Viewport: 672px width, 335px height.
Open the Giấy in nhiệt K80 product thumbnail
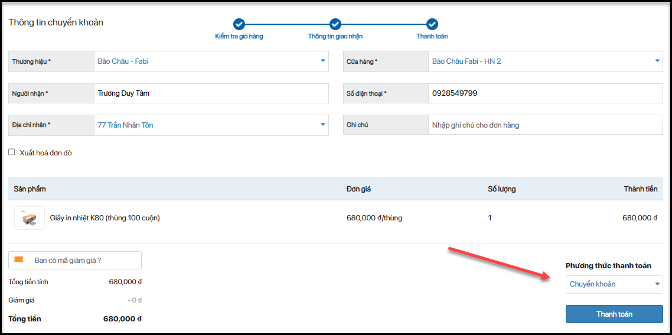[29, 218]
